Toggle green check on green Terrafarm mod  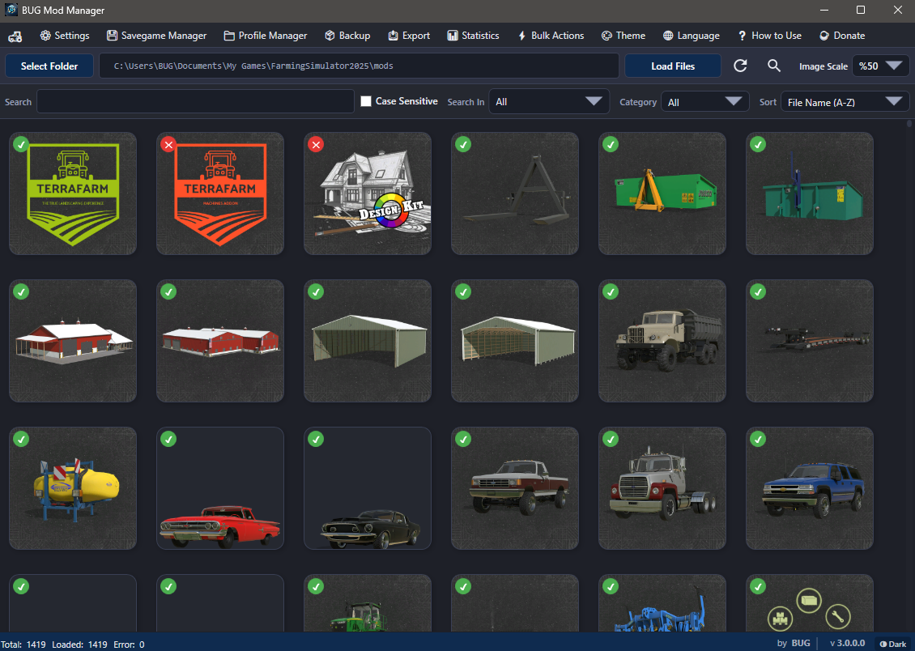coord(21,144)
